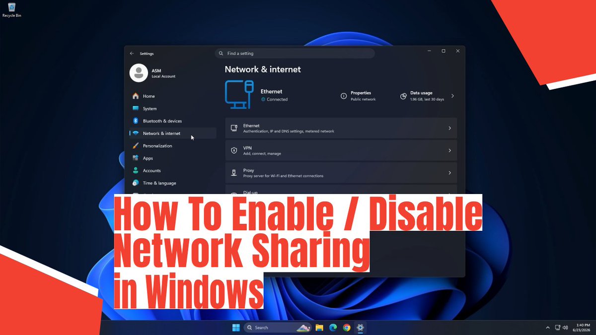Click the System monitor icon

136,108
